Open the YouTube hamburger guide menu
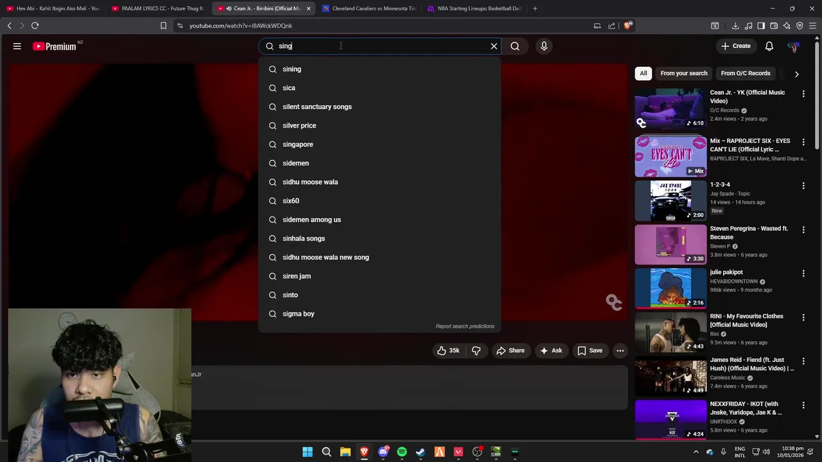Screen dimensions: 822x462 (x=17, y=46)
